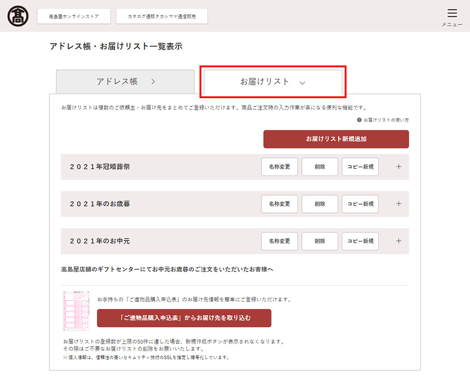Delete the 2021年冠婚葬祭 list with 削除
Screen dimensions: 470x378
[x=320, y=167]
